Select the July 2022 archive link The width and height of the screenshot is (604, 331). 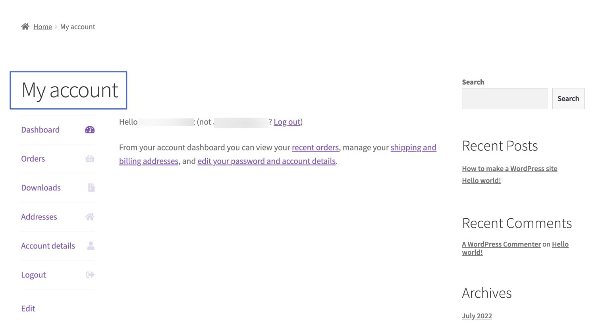[x=477, y=316]
